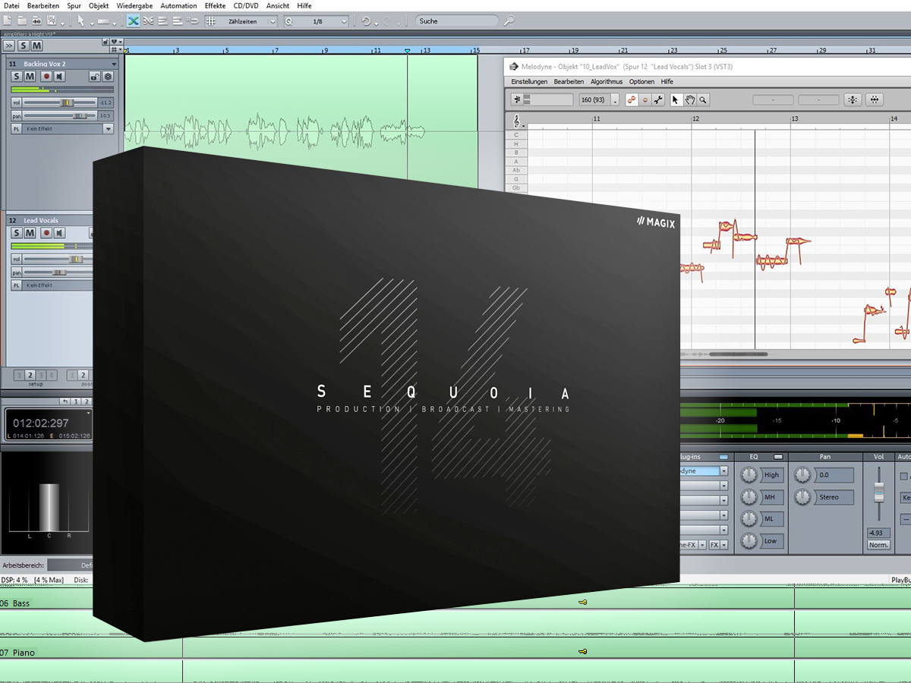The width and height of the screenshot is (911, 683).
Task: Toggle global solo S button above tracks
Action: point(25,47)
